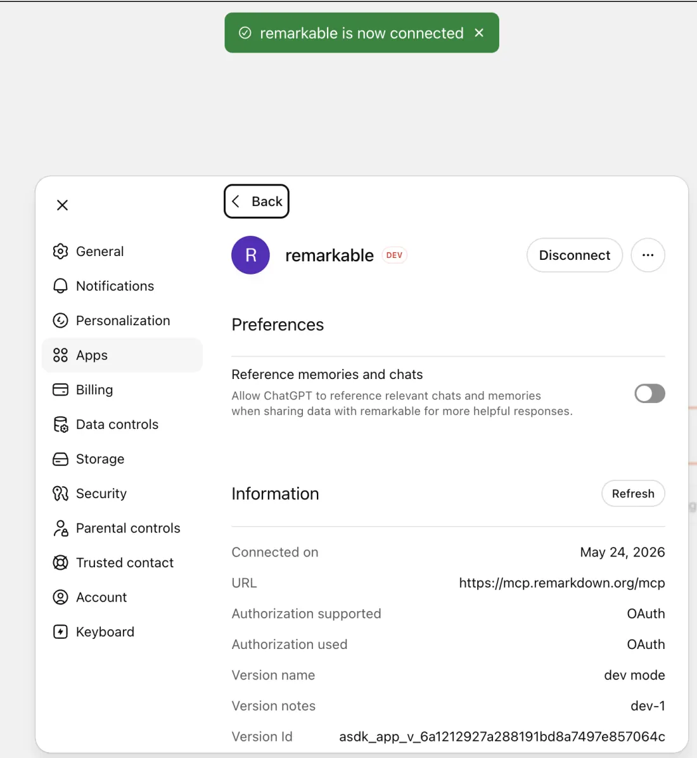Screen dimensions: 697x758
Task: Open Notifications settings
Action: coord(122,286)
